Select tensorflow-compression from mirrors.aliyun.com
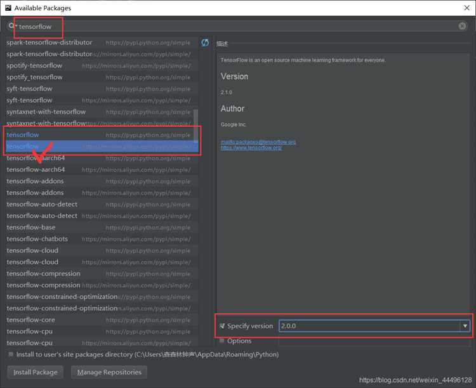 pyautogui.click(x=102, y=285)
